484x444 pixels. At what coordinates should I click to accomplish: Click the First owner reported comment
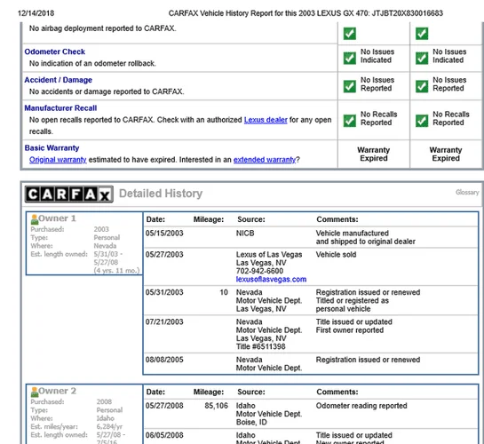click(x=349, y=330)
